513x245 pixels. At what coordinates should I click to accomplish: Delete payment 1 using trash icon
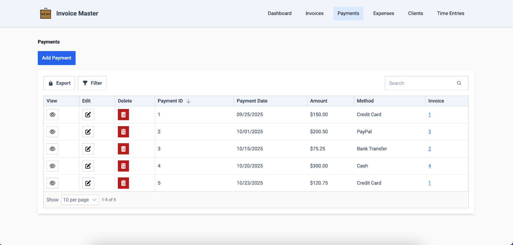click(123, 115)
